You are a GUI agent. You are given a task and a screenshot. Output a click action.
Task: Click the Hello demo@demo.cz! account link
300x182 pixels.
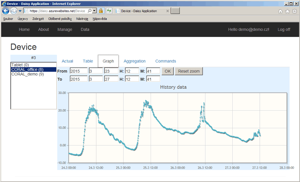point(249,30)
